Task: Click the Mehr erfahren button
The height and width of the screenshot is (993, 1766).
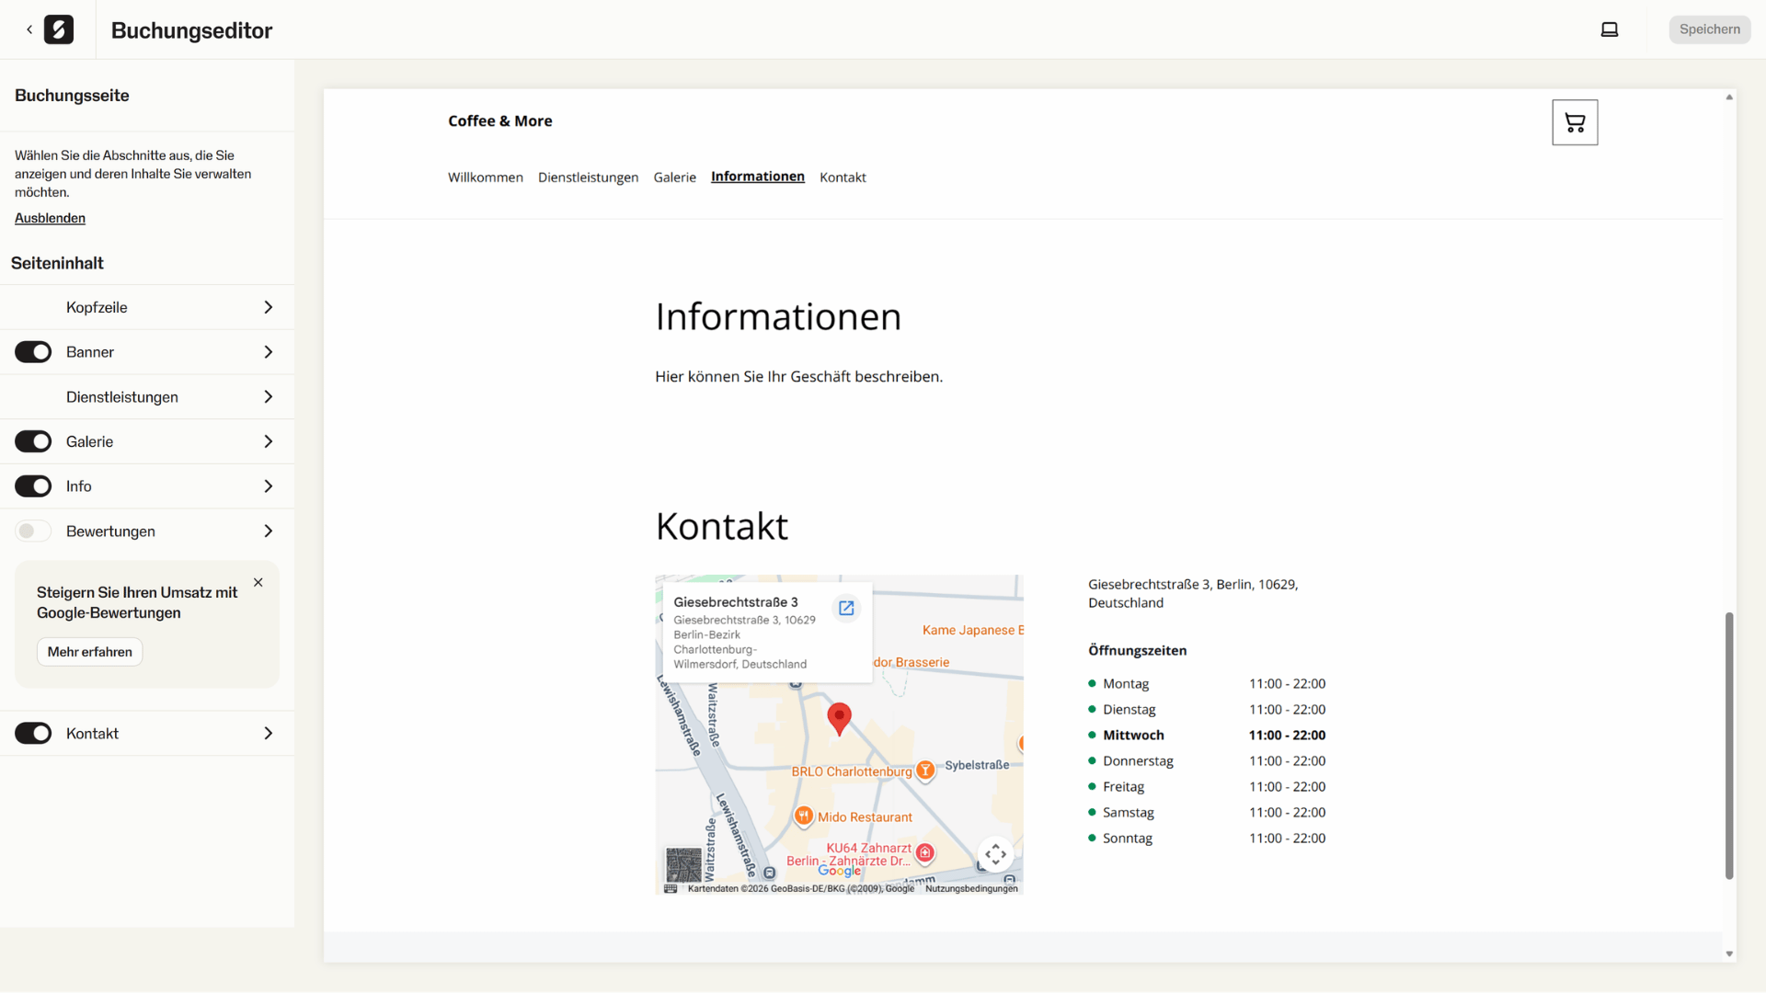Action: coord(89,652)
